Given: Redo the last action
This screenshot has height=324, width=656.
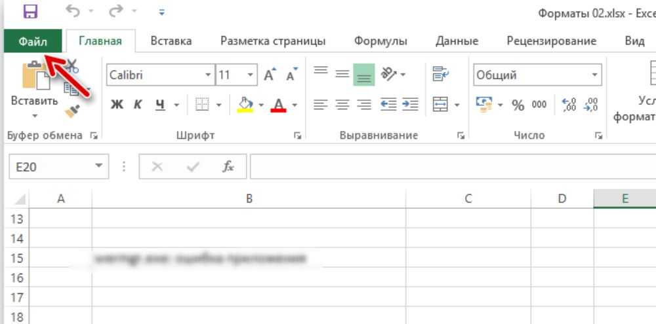Looking at the screenshot, I should [x=116, y=12].
